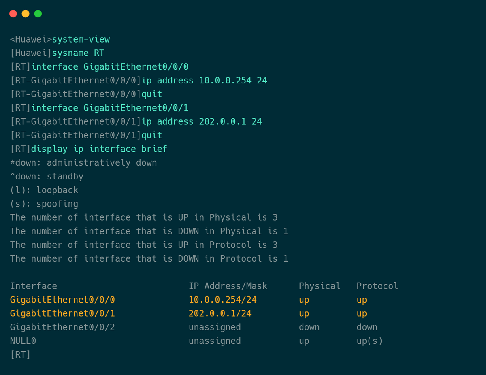Screen dimensions: 486x375
Task: Click the system-view command text
Action: (x=81, y=40)
